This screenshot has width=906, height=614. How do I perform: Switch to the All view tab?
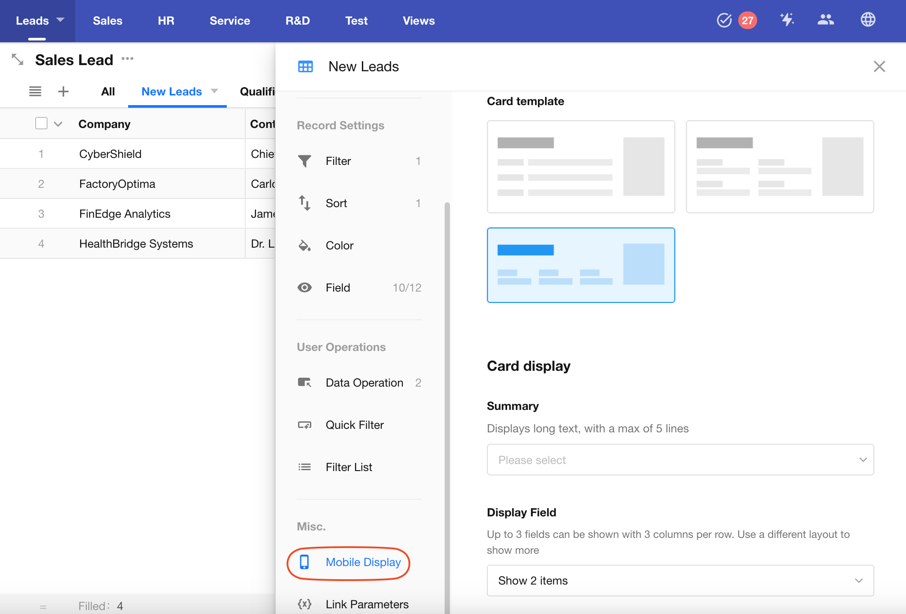click(x=108, y=91)
